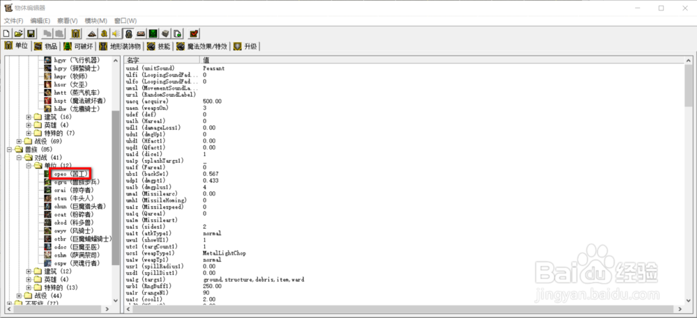The height and width of the screenshot is (318, 697).
Task: Open the Sound Editor speaker icon
Action: [116, 33]
